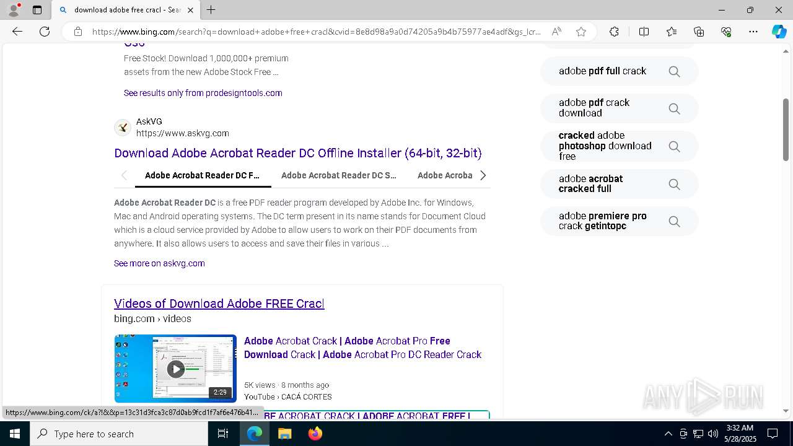Select Adobe Acrobat Reader DC S... tab
793x446 pixels.
[338, 175]
